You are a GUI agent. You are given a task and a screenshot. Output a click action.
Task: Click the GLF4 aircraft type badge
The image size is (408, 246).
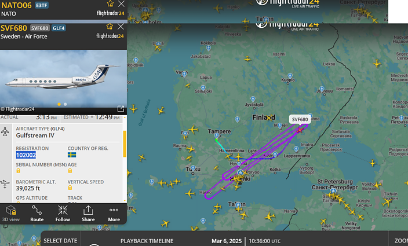coord(59,28)
